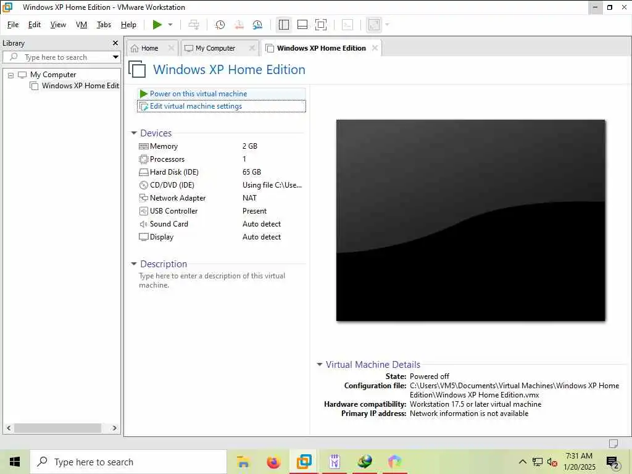Show hidden system tray icons
632x474 pixels.
pos(522,462)
